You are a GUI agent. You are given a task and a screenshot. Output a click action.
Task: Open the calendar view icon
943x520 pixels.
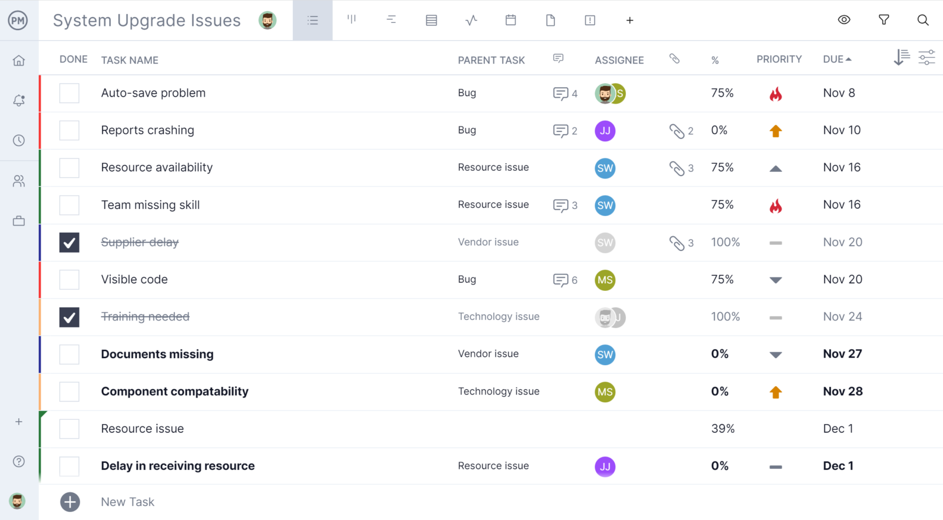point(511,20)
